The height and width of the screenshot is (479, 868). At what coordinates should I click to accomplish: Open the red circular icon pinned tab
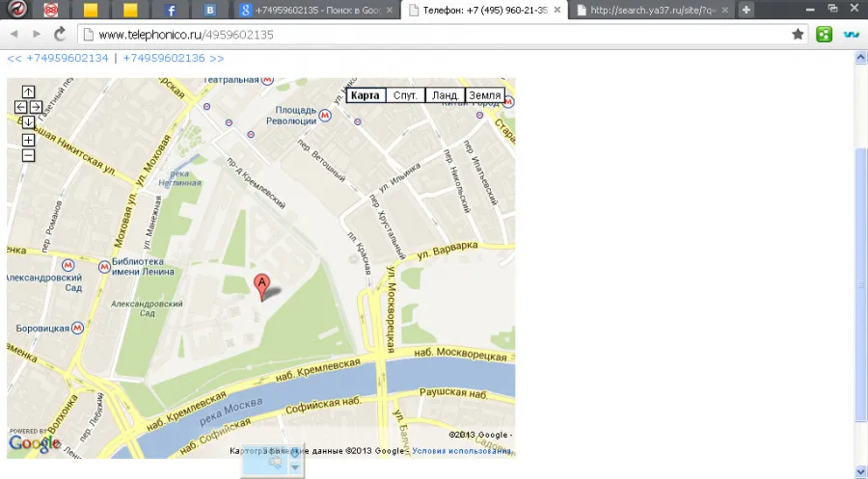(x=51, y=10)
